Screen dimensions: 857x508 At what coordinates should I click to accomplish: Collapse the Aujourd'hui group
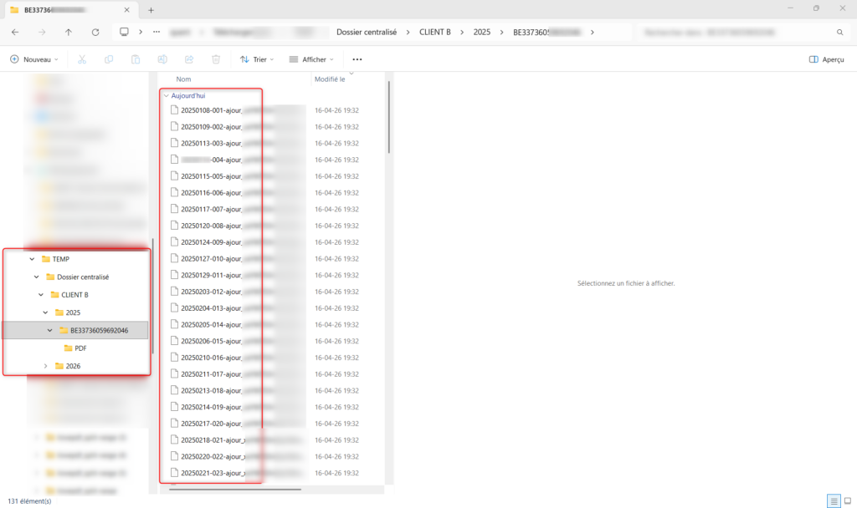[x=166, y=96]
